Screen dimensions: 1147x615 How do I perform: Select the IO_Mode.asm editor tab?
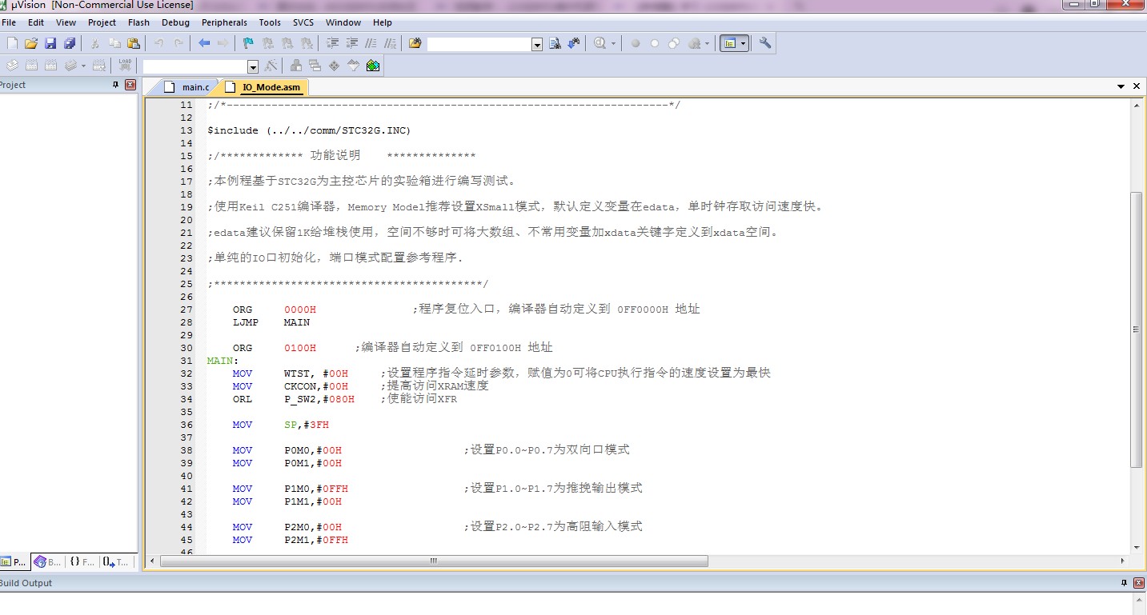263,87
